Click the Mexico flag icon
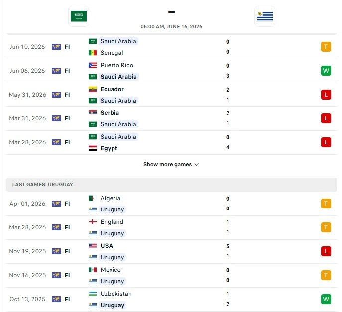342x312 pixels. click(93, 270)
